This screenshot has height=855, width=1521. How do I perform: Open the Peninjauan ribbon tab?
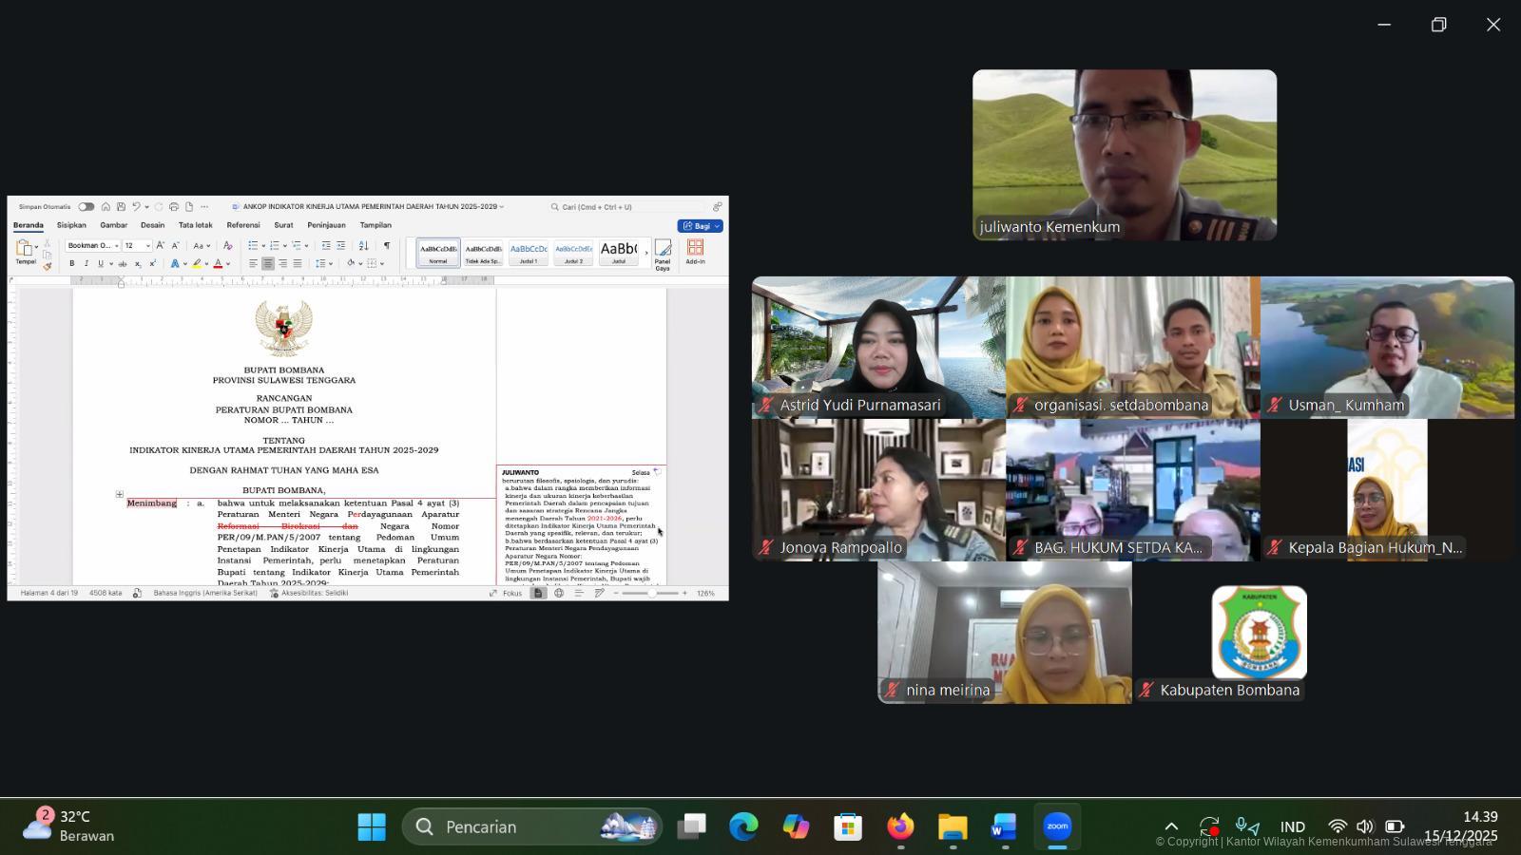[x=326, y=225]
